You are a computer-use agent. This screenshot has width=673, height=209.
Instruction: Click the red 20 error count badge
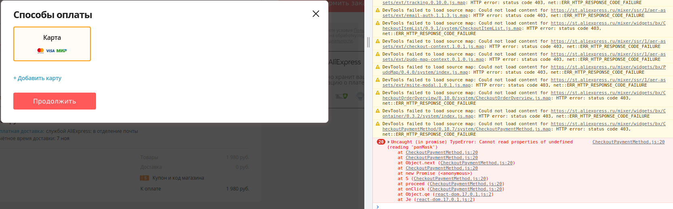(x=381, y=142)
